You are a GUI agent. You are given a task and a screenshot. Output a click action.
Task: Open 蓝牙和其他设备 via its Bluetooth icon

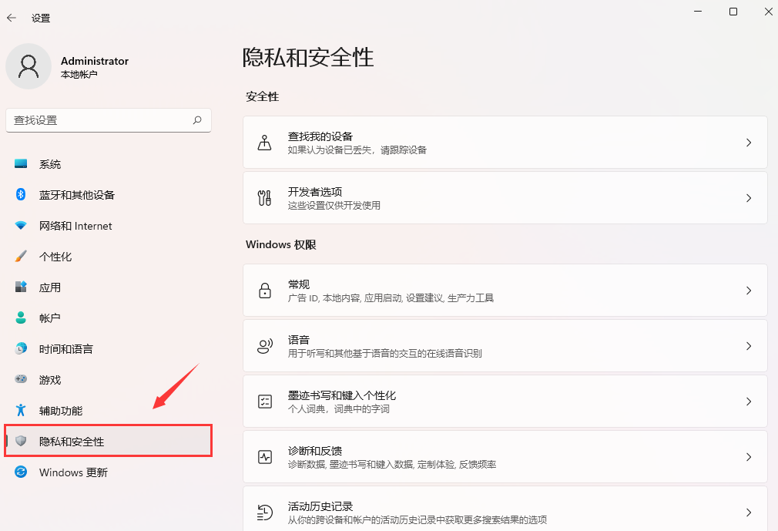pos(22,194)
